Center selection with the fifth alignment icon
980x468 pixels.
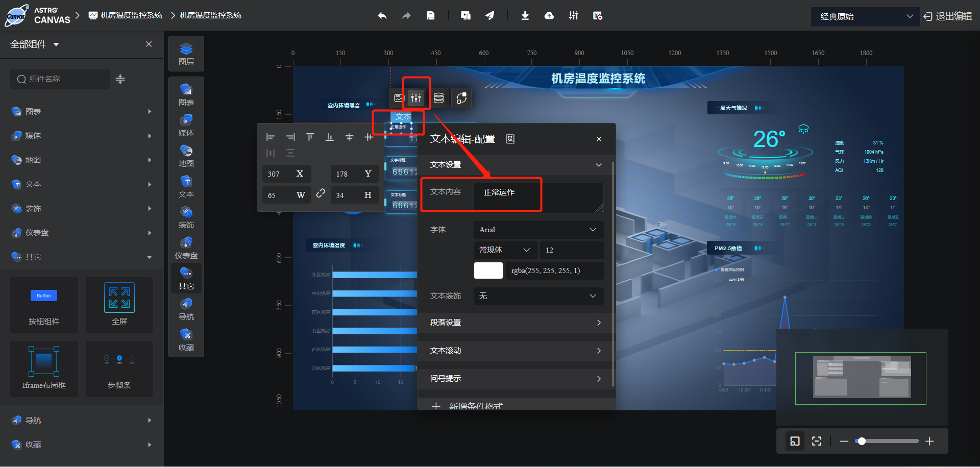coord(349,137)
